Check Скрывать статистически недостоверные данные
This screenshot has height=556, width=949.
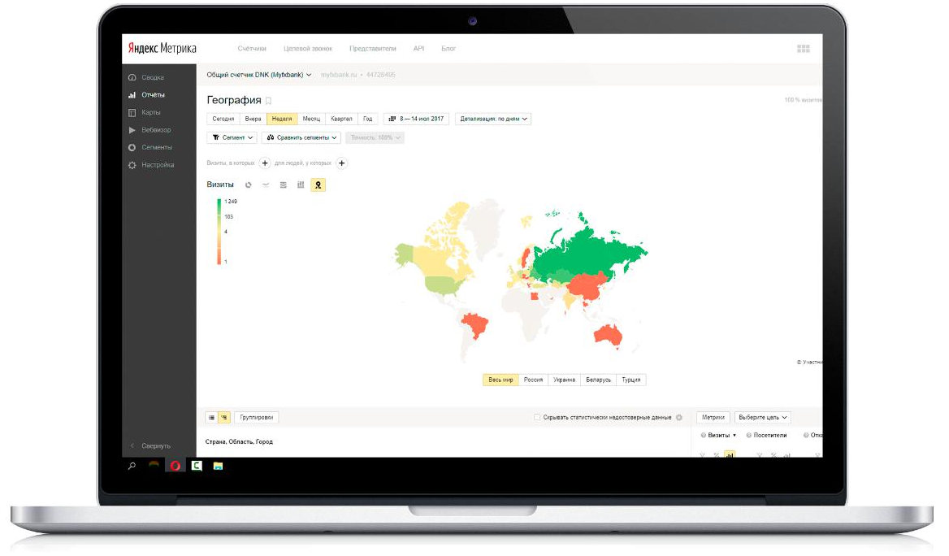point(537,417)
